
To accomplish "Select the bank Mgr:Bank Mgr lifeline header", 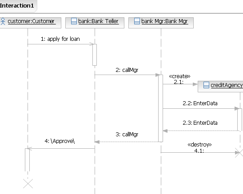I will coord(161,23).
